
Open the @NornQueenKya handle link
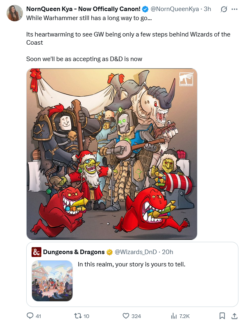click(175, 9)
